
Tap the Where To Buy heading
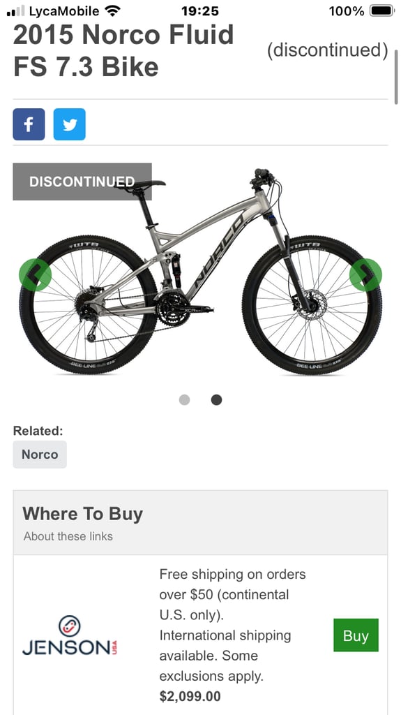pos(82,514)
